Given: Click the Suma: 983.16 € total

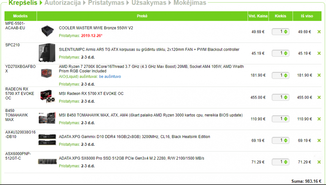Looking at the screenshot, I should pyautogui.click(x=306, y=181).
